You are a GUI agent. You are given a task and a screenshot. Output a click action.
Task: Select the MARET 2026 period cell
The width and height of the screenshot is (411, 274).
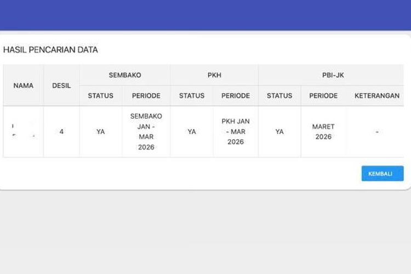pos(323,132)
